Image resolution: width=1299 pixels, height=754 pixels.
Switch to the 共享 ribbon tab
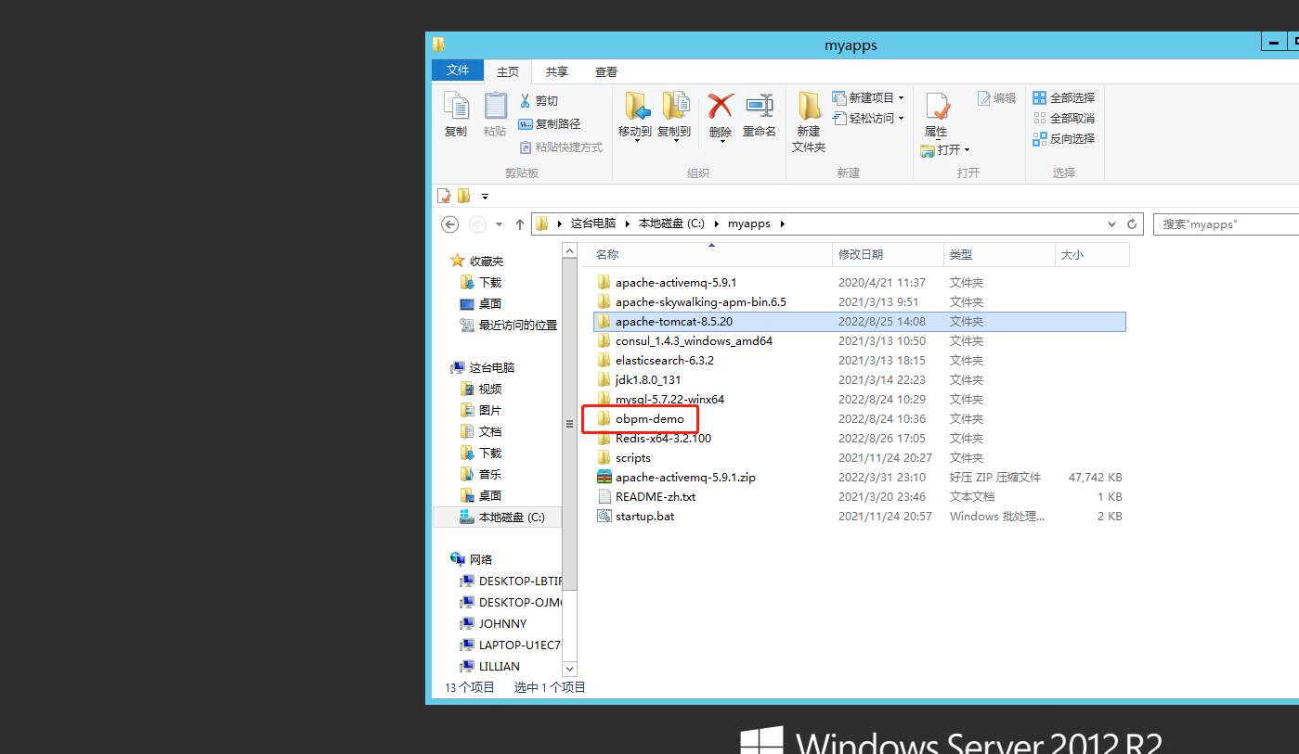(557, 71)
